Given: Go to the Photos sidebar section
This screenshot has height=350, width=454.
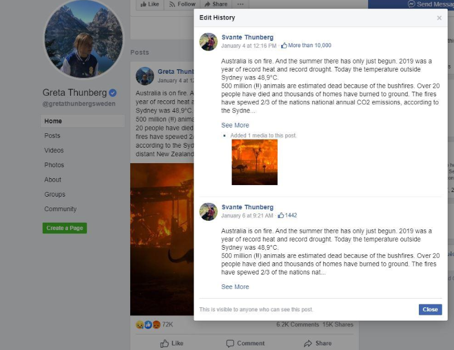Looking at the screenshot, I should [x=54, y=165].
